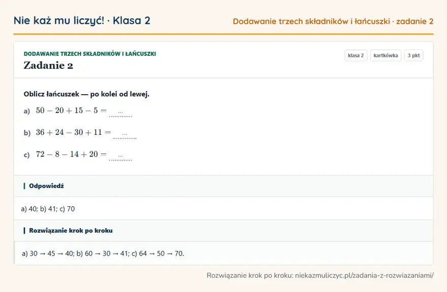Click the expression '36 + 24 − 30 + 11 ='
Image resolution: width=447 pixels, height=292 pixels.
tap(73, 132)
